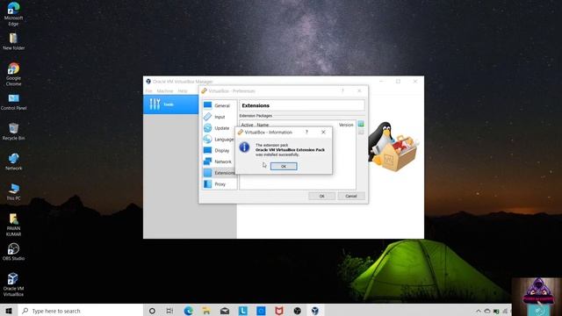Click the add extension package icon
This screenshot has width=562, height=316.
[x=361, y=124]
